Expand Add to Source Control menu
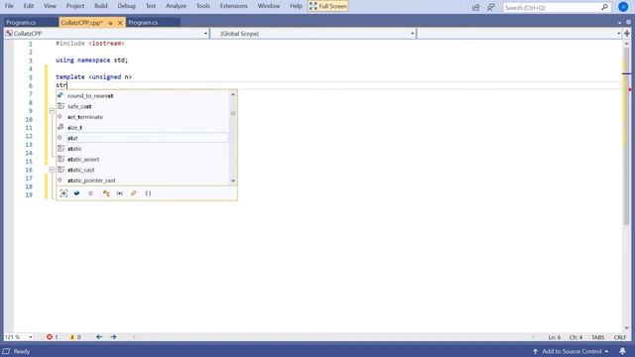Image resolution: width=635 pixels, height=357 pixels. point(571,351)
